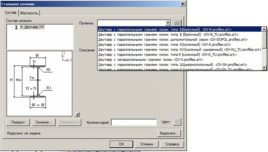Click the I-beam cross-section preview diagram
Image resolution: width=268 pixels, height=152 pixels.
pyautogui.click(x=40, y=83)
